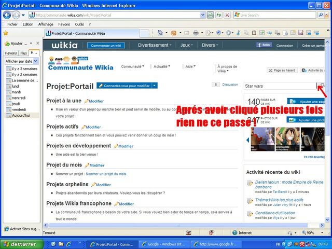Click the wikia logo
The height and width of the screenshot is (249, 332).
point(64,45)
